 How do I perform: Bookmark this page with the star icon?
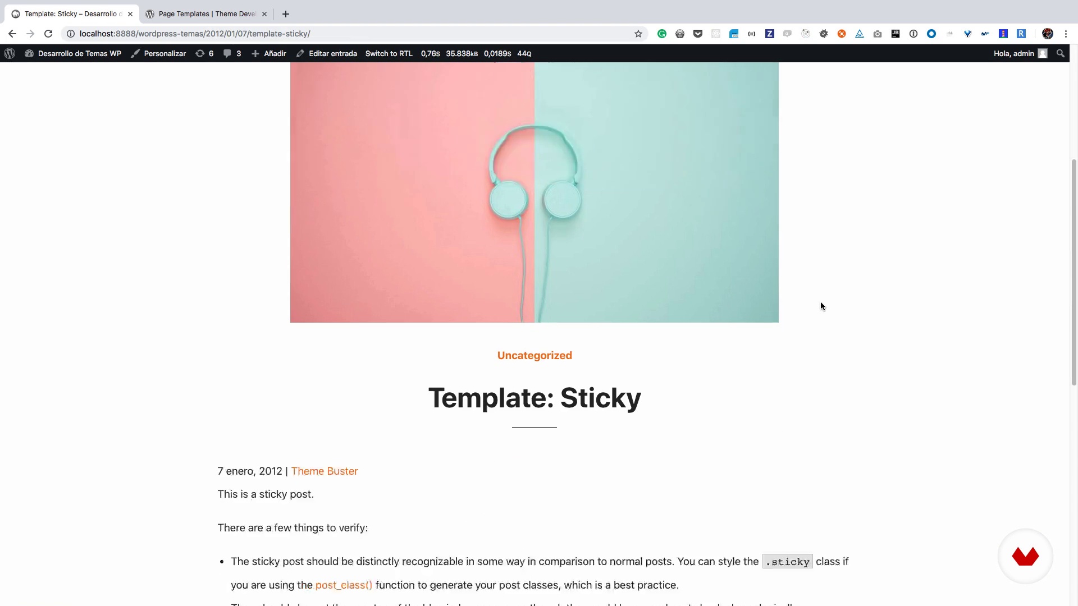click(638, 34)
